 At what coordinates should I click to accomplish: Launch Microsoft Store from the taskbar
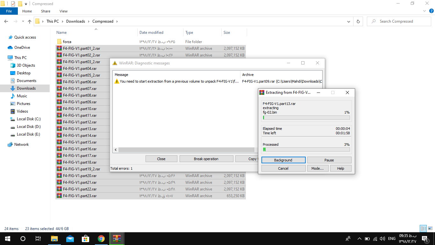pos(86,239)
